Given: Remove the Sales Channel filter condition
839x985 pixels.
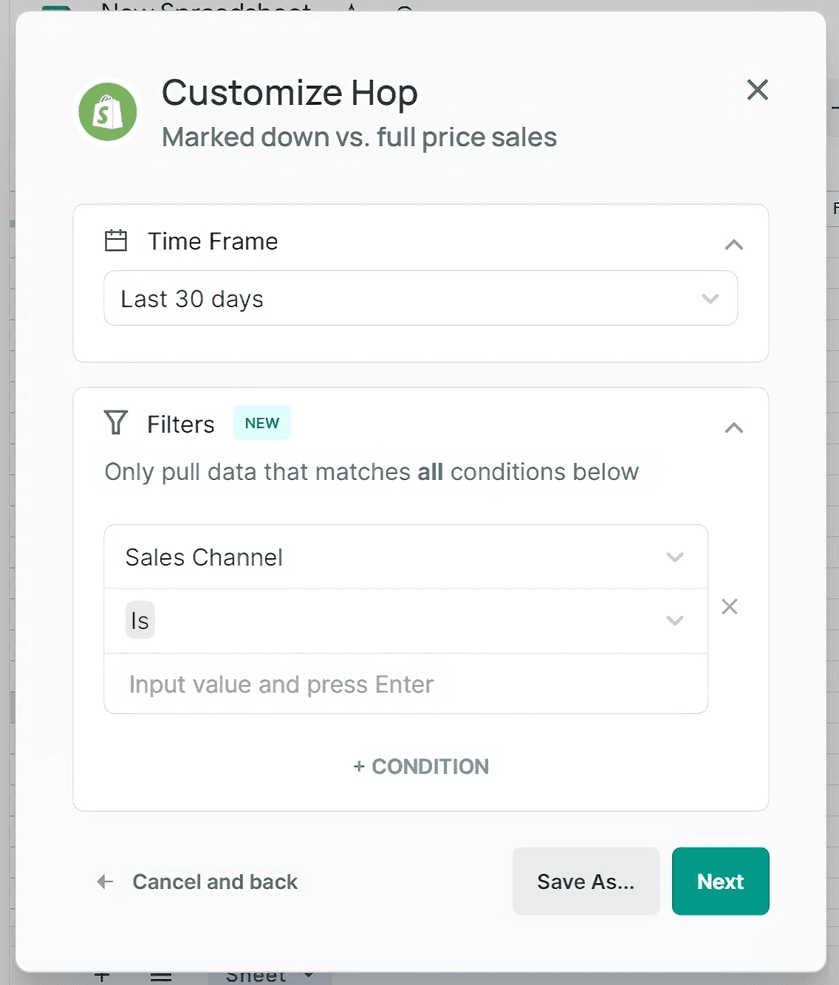Looking at the screenshot, I should click(x=730, y=607).
